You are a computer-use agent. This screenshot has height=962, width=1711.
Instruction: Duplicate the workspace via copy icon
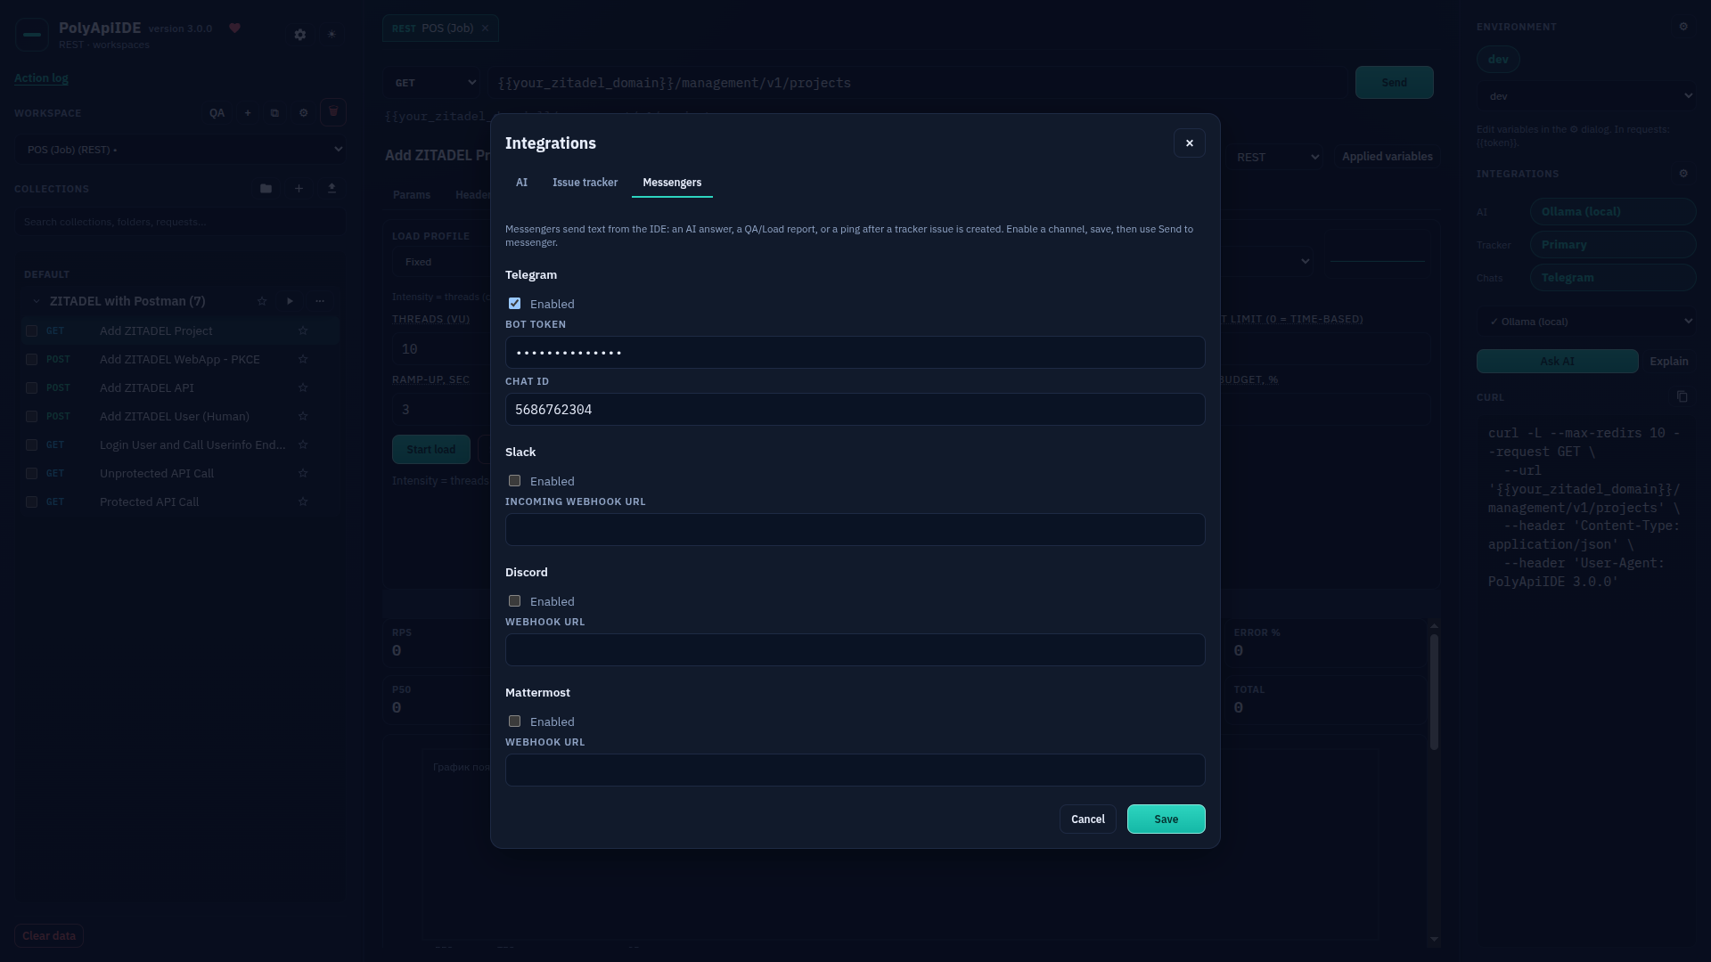click(x=274, y=113)
